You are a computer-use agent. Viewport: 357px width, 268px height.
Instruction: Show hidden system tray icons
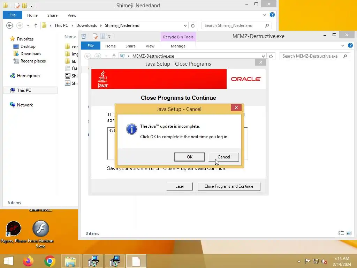click(299, 261)
